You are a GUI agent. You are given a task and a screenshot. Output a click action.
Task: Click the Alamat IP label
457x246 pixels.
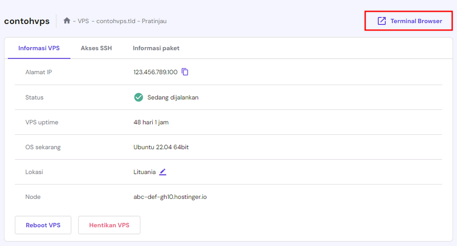point(39,72)
